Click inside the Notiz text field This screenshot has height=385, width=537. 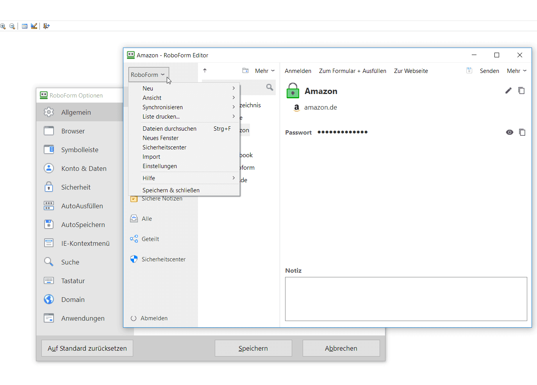[x=406, y=299]
